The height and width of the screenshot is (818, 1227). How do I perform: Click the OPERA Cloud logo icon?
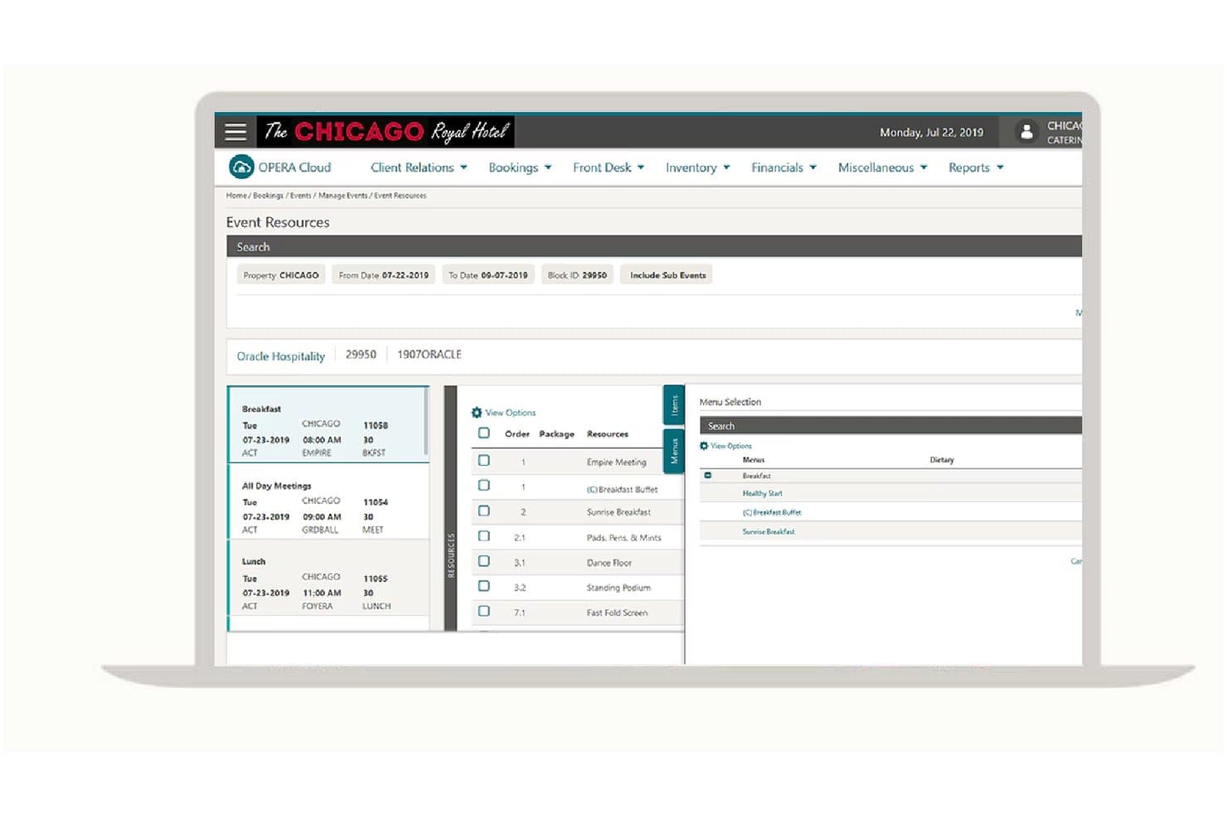(x=241, y=167)
